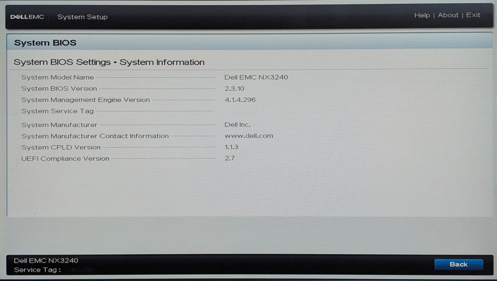Click the Back button
This screenshot has height=281, width=497.
click(x=458, y=264)
